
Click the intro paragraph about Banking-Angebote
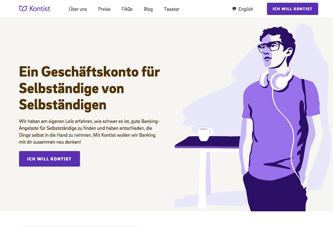click(89, 131)
